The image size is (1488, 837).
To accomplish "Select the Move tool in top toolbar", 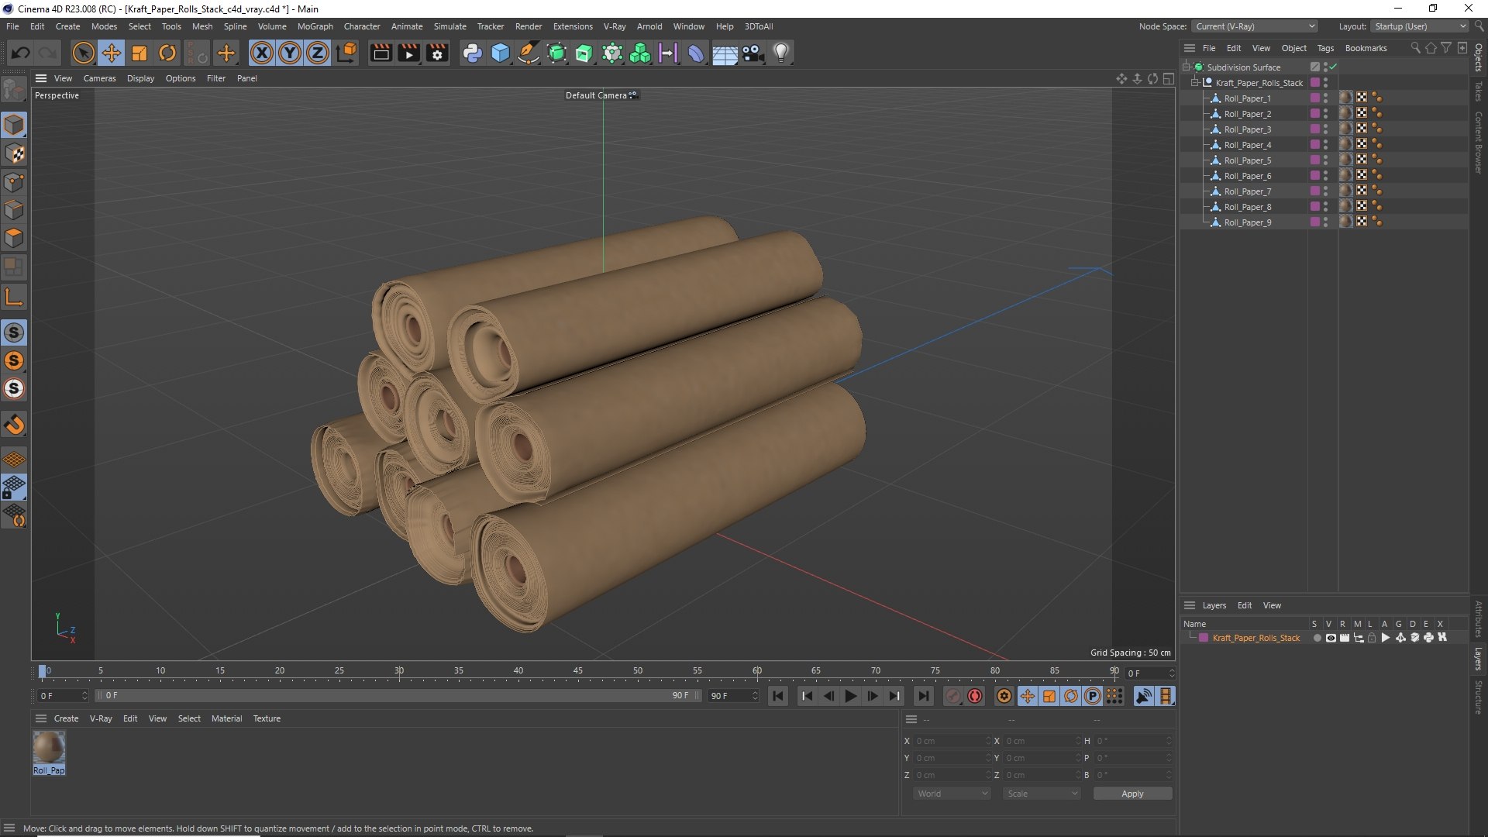I will [112, 53].
